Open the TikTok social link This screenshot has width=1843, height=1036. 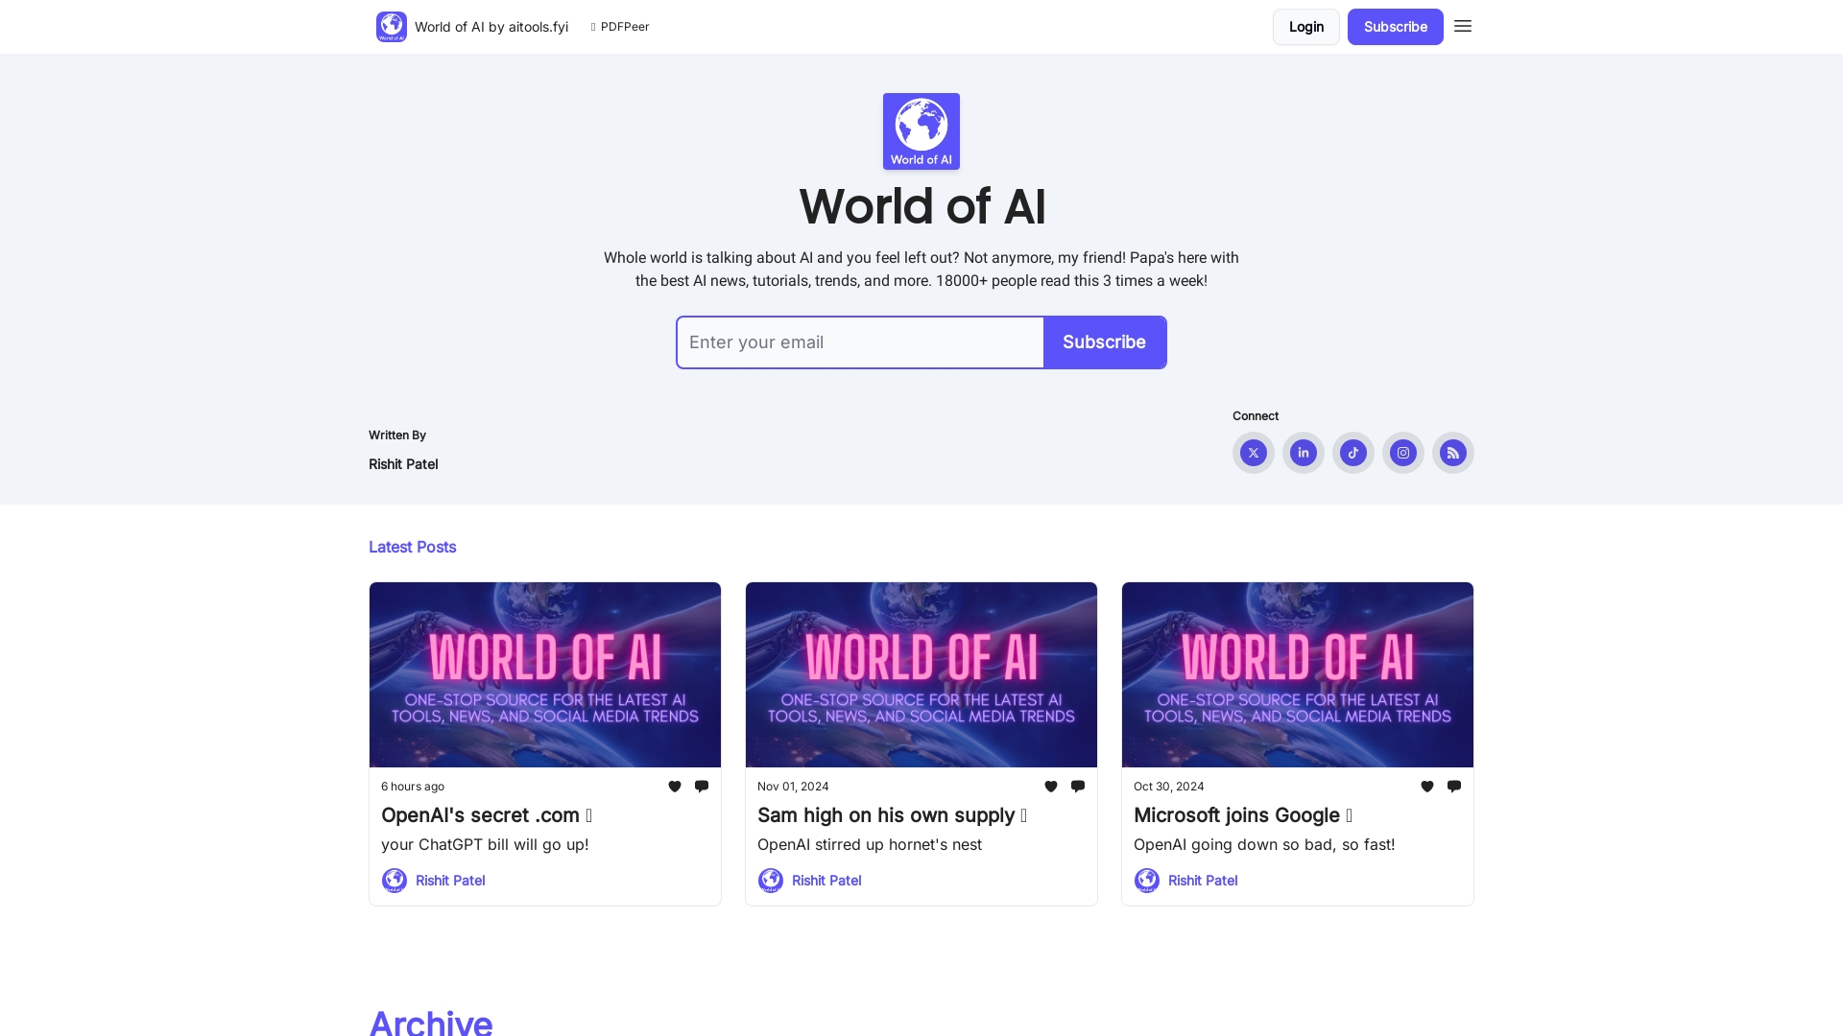[x=1353, y=453]
